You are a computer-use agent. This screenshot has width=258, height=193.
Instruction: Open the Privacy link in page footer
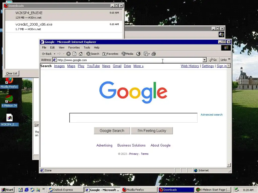(x=134, y=154)
